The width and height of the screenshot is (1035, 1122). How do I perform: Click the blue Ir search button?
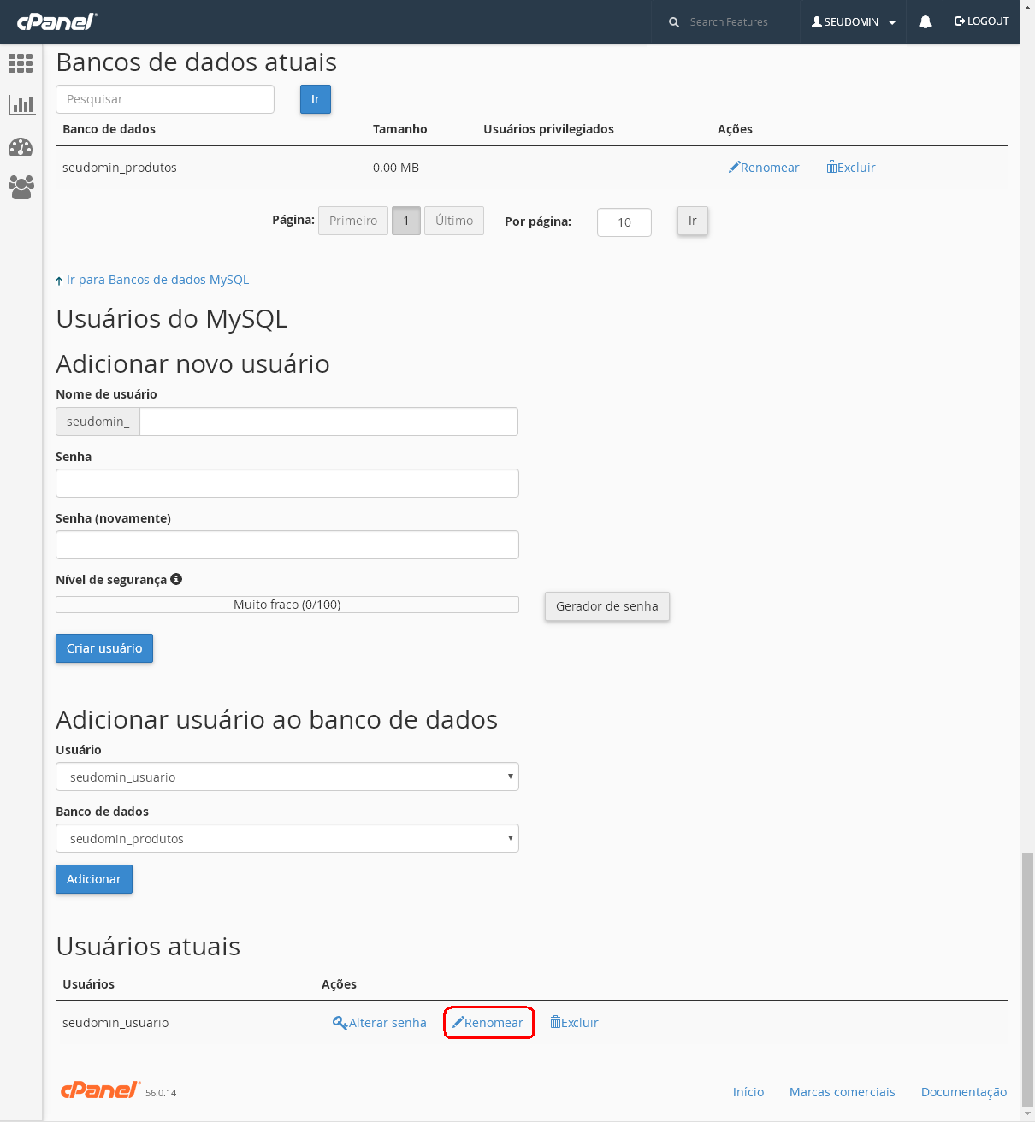click(316, 99)
